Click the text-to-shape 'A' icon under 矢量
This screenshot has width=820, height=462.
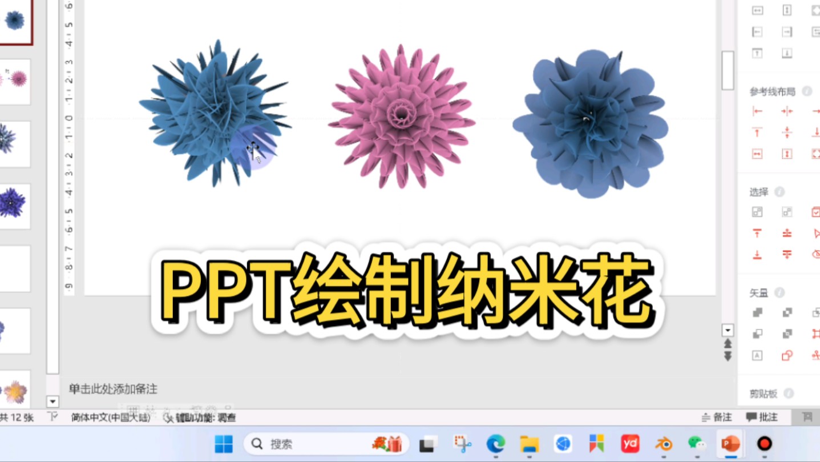click(757, 355)
